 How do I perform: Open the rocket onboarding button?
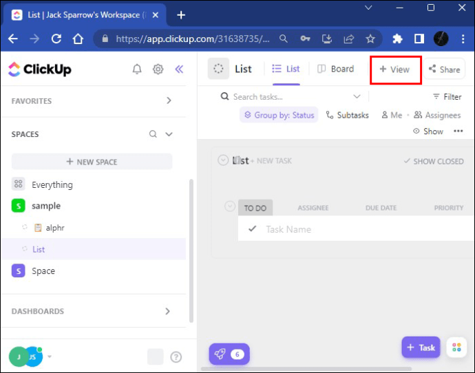[x=229, y=354]
